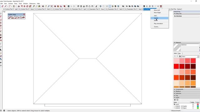Collapse the Materials panel
Image resolution: width=200 pixels, height=112 pixels.
pos(174,43)
